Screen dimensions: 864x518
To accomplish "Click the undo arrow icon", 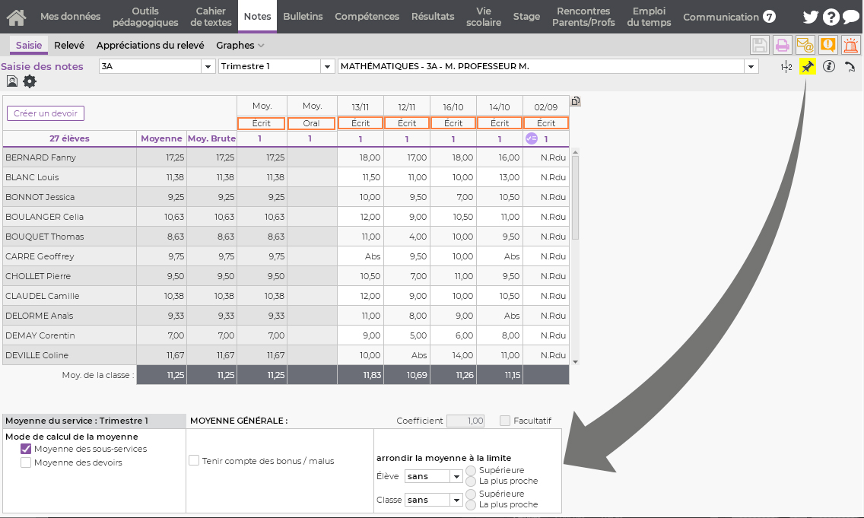I will coord(850,67).
